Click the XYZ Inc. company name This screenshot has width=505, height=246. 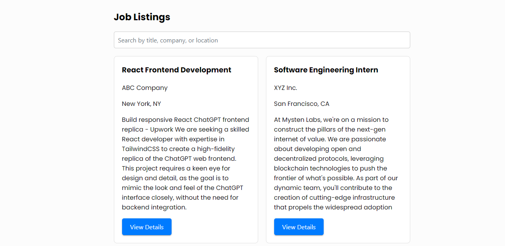coord(285,88)
